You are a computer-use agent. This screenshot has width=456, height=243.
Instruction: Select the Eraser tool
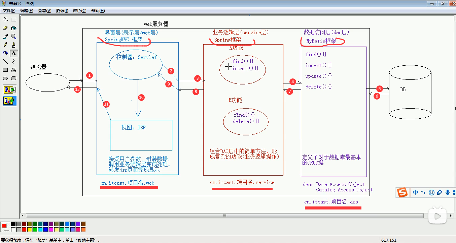pyautogui.click(x=5, y=28)
